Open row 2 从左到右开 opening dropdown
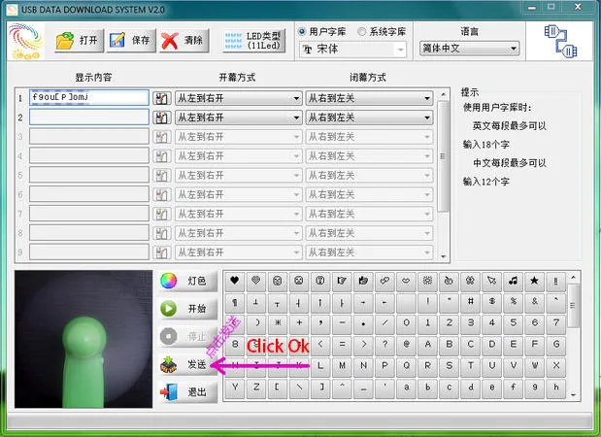The height and width of the screenshot is (437, 601). coord(239,118)
